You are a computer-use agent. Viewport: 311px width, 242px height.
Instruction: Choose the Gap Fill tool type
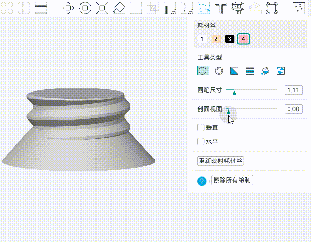(281, 71)
